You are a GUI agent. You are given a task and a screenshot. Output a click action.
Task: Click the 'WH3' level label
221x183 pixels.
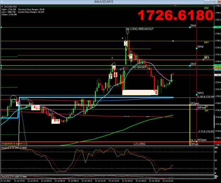pos(200,93)
